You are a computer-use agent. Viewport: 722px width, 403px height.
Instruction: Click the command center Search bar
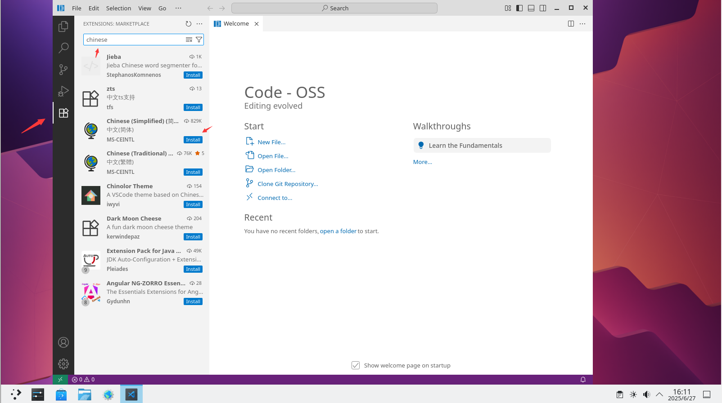334,8
